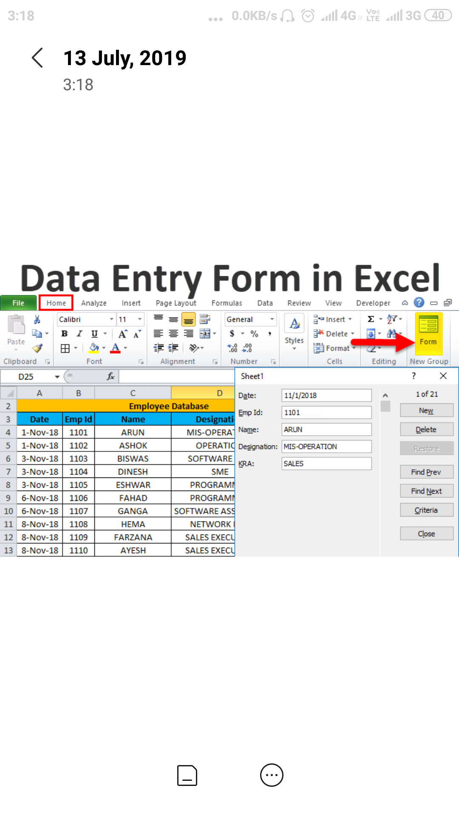Viewport: 459px width, 817px height.
Task: Switch to the Analyze tab
Action: [94, 303]
